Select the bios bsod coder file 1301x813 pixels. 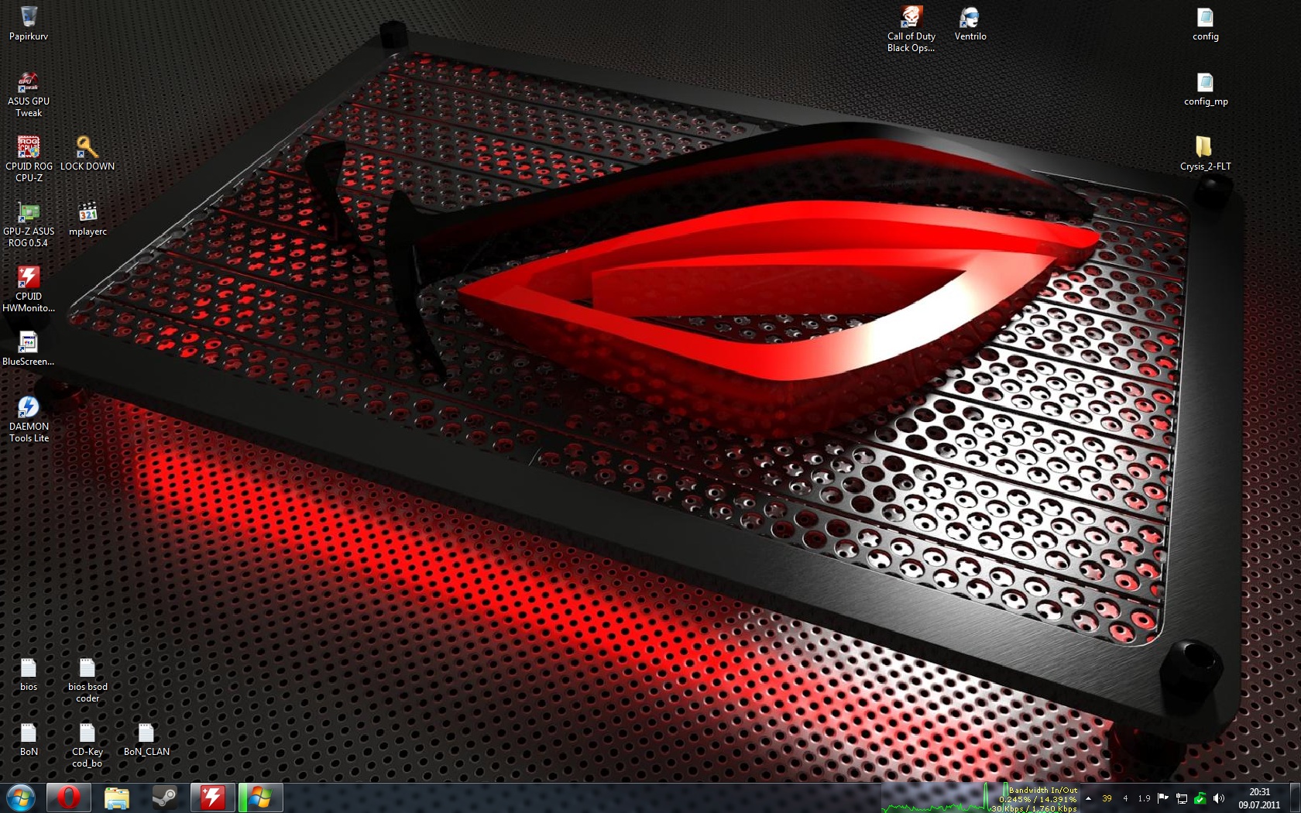coord(88,679)
